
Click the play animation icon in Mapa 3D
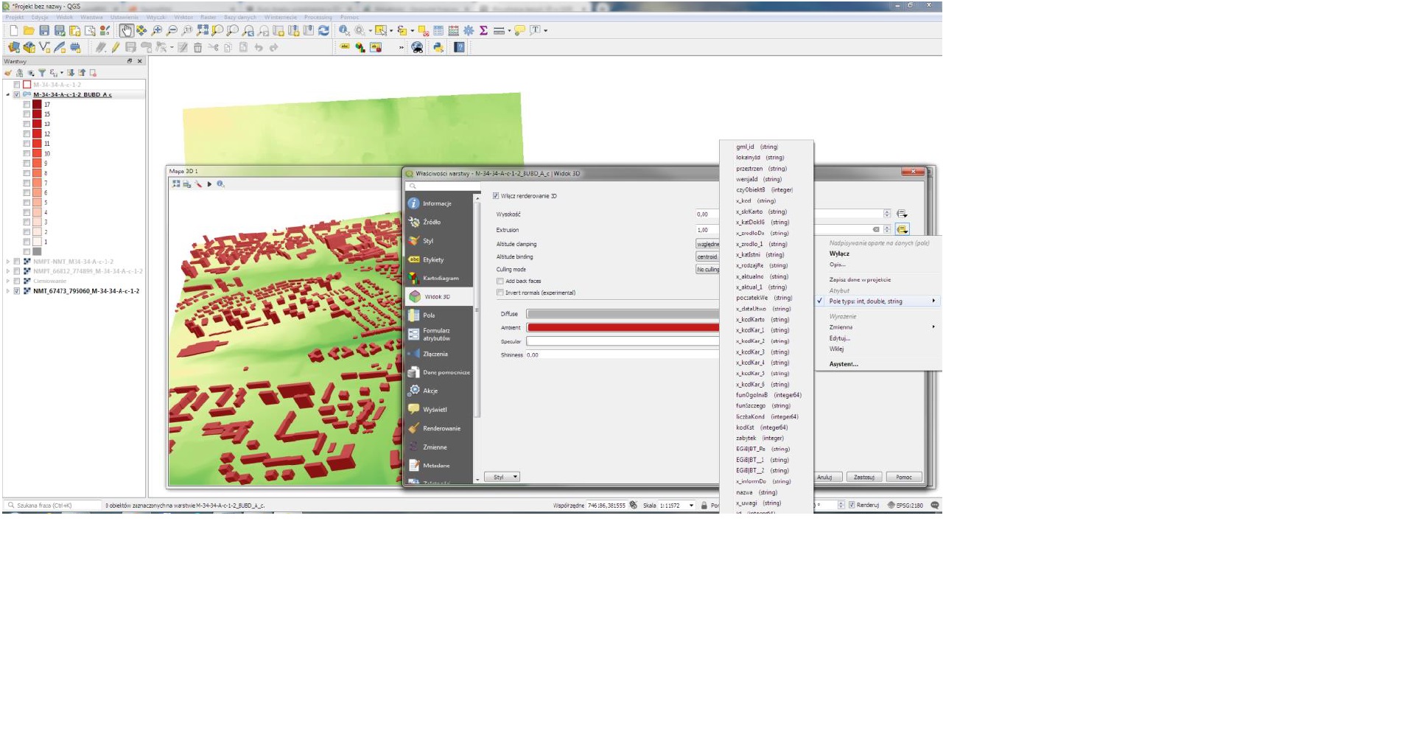click(209, 184)
